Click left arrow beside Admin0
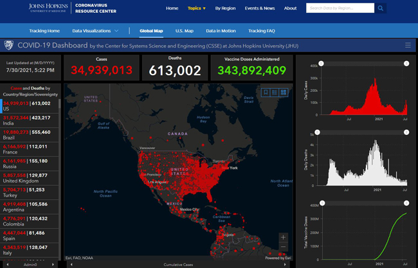 coord(8,265)
